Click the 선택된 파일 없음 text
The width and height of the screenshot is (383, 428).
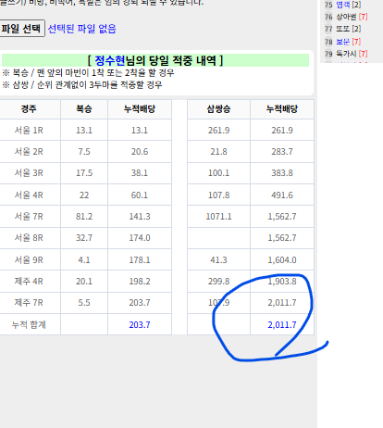81,29
